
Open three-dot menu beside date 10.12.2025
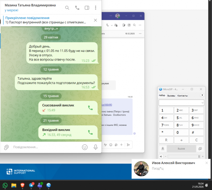point(140,33)
